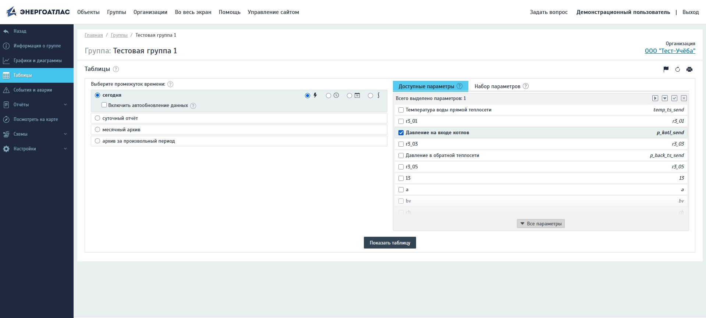Click the refresh icon in the Таблицы header

(678, 69)
